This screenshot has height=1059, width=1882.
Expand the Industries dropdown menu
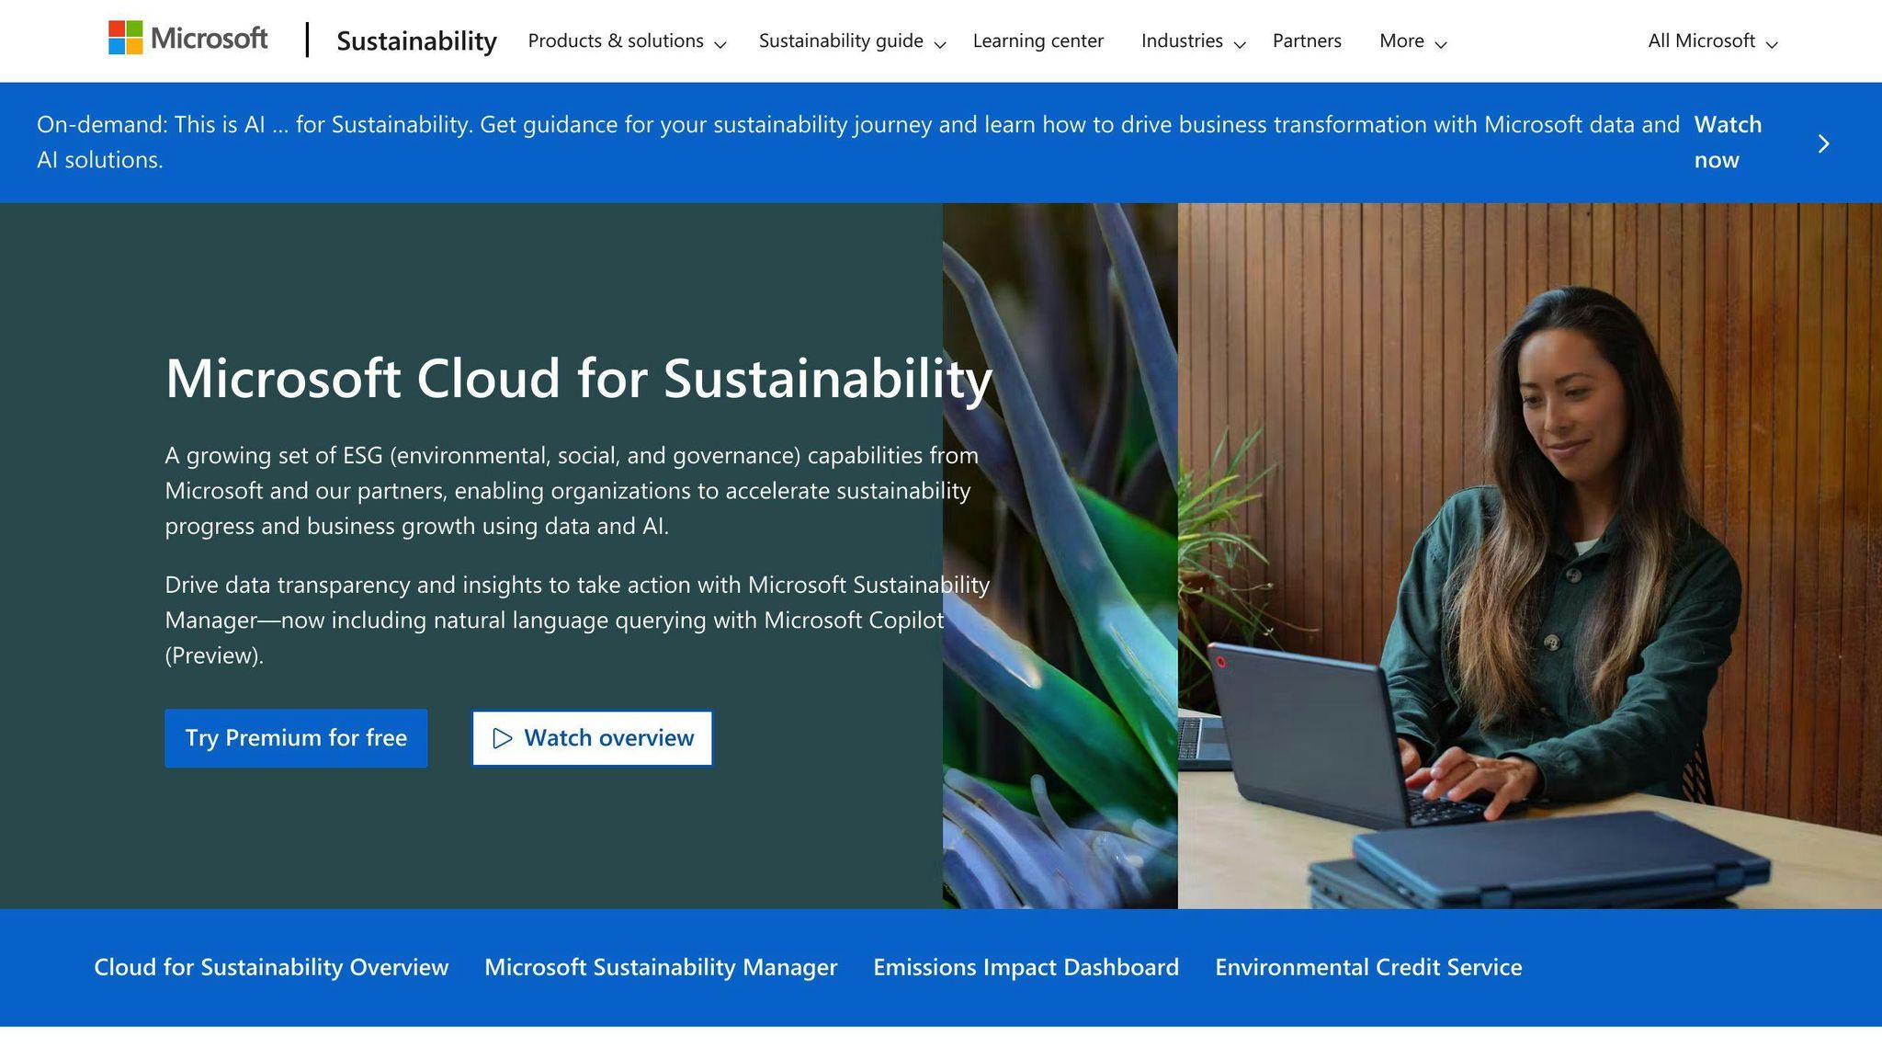[1193, 41]
